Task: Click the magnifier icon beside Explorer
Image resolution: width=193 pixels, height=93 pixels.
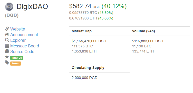Action: (7, 40)
